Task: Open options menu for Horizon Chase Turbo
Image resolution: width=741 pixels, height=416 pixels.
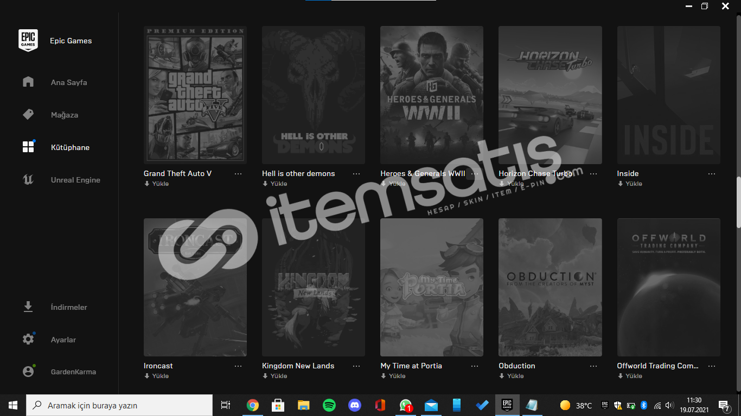Action: [x=593, y=173]
